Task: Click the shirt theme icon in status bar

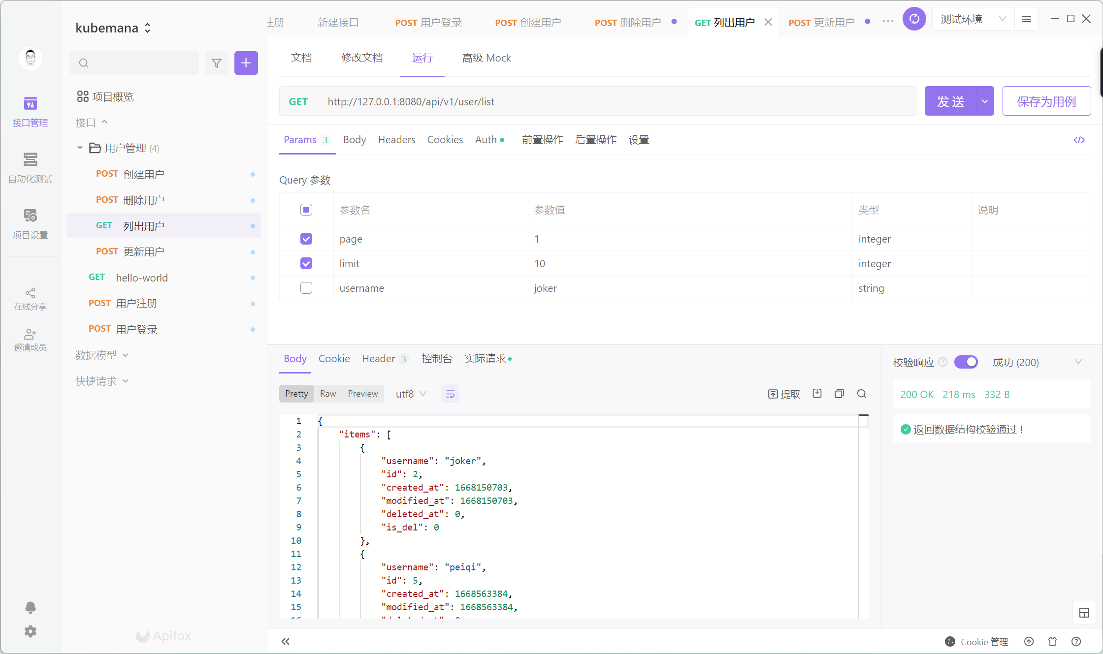Action: (x=1053, y=641)
